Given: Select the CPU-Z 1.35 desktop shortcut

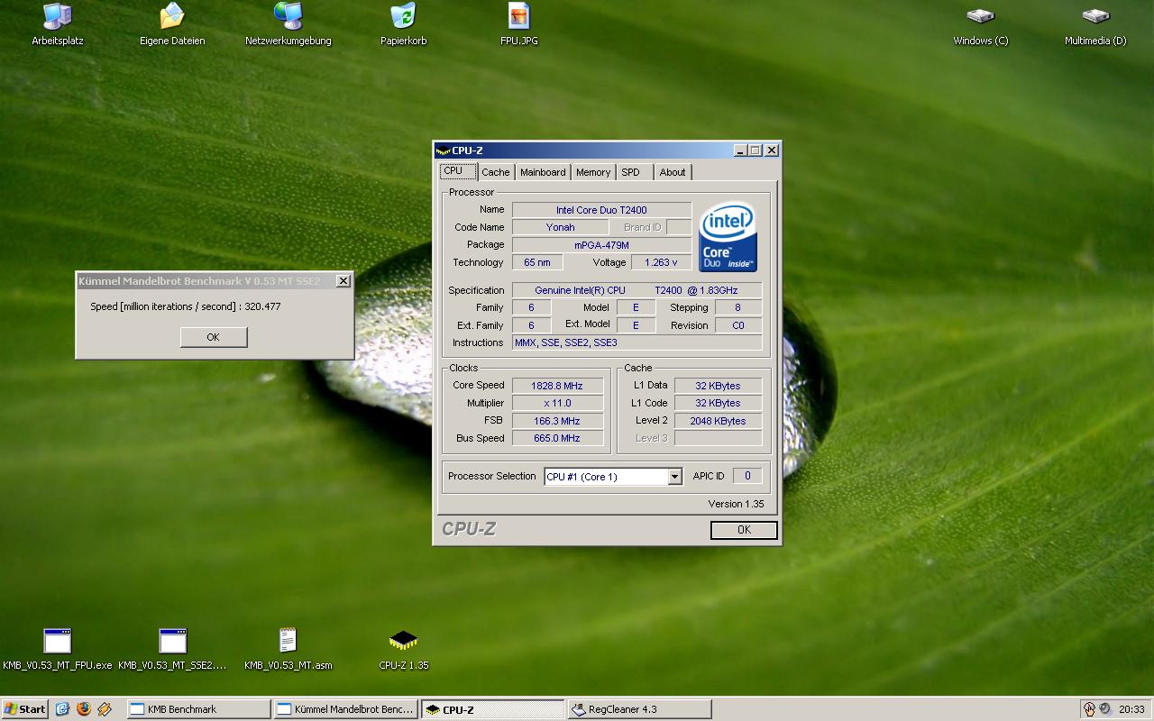Looking at the screenshot, I should 403,649.
